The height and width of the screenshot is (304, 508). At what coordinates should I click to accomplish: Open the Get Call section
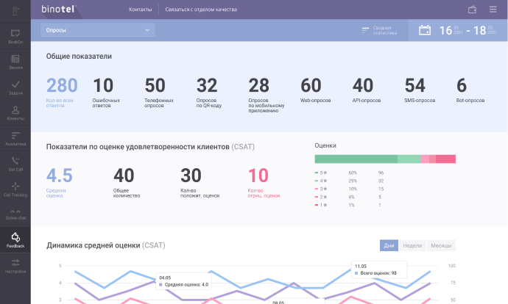(x=15, y=164)
